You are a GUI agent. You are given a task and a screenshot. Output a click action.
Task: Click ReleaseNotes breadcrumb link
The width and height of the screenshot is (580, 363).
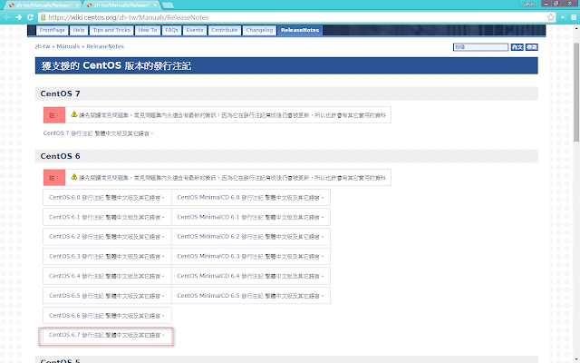pyautogui.click(x=105, y=46)
